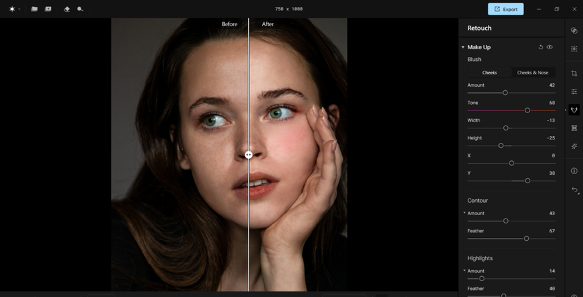Viewport: 583px width, 297px height.
Task: Click the Contour Feather slider handle
Action: click(527, 239)
